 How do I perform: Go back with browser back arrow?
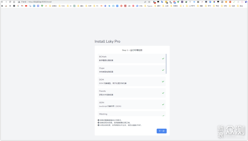[2, 2]
